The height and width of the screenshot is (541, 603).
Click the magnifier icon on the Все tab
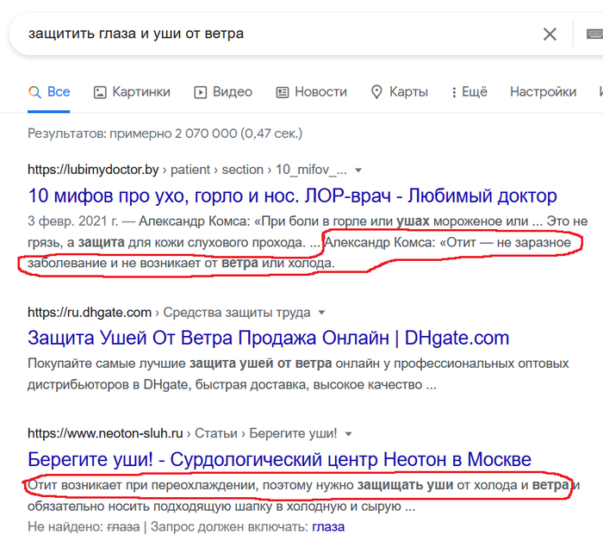pyautogui.click(x=34, y=92)
